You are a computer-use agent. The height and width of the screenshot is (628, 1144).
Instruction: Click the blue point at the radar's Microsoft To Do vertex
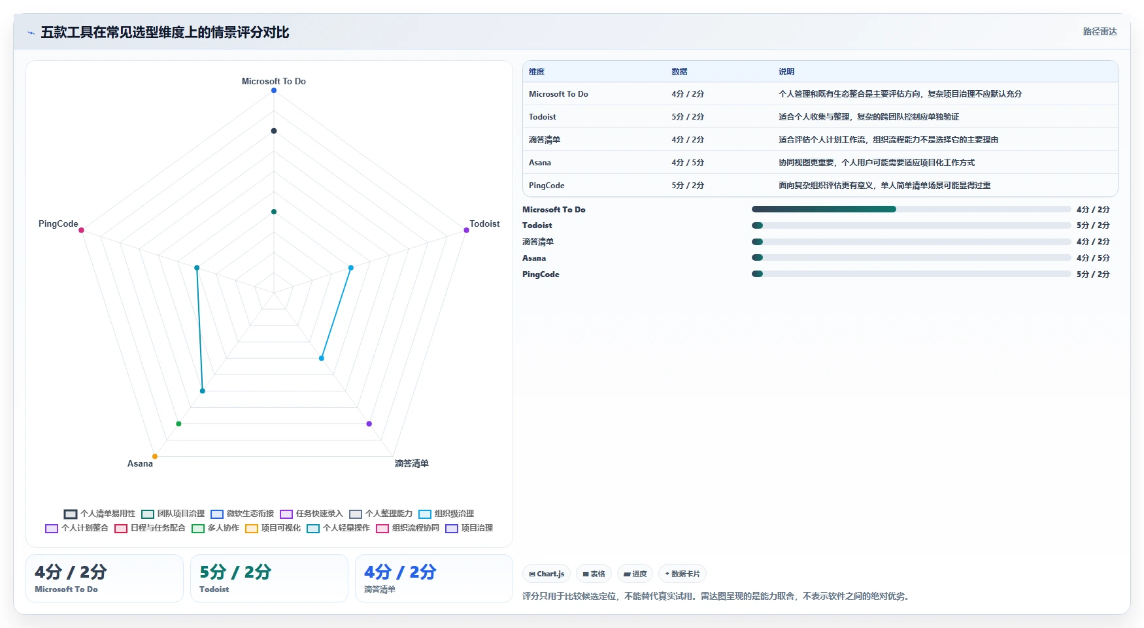click(x=274, y=90)
